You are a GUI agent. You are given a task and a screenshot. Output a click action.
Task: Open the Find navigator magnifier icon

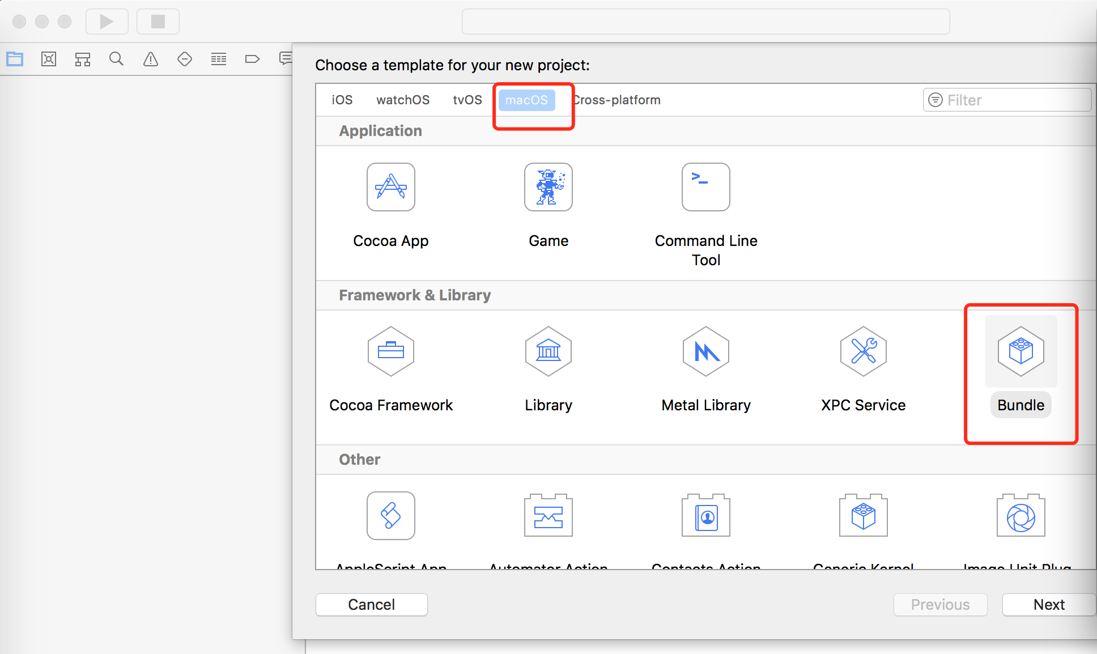[x=116, y=59]
